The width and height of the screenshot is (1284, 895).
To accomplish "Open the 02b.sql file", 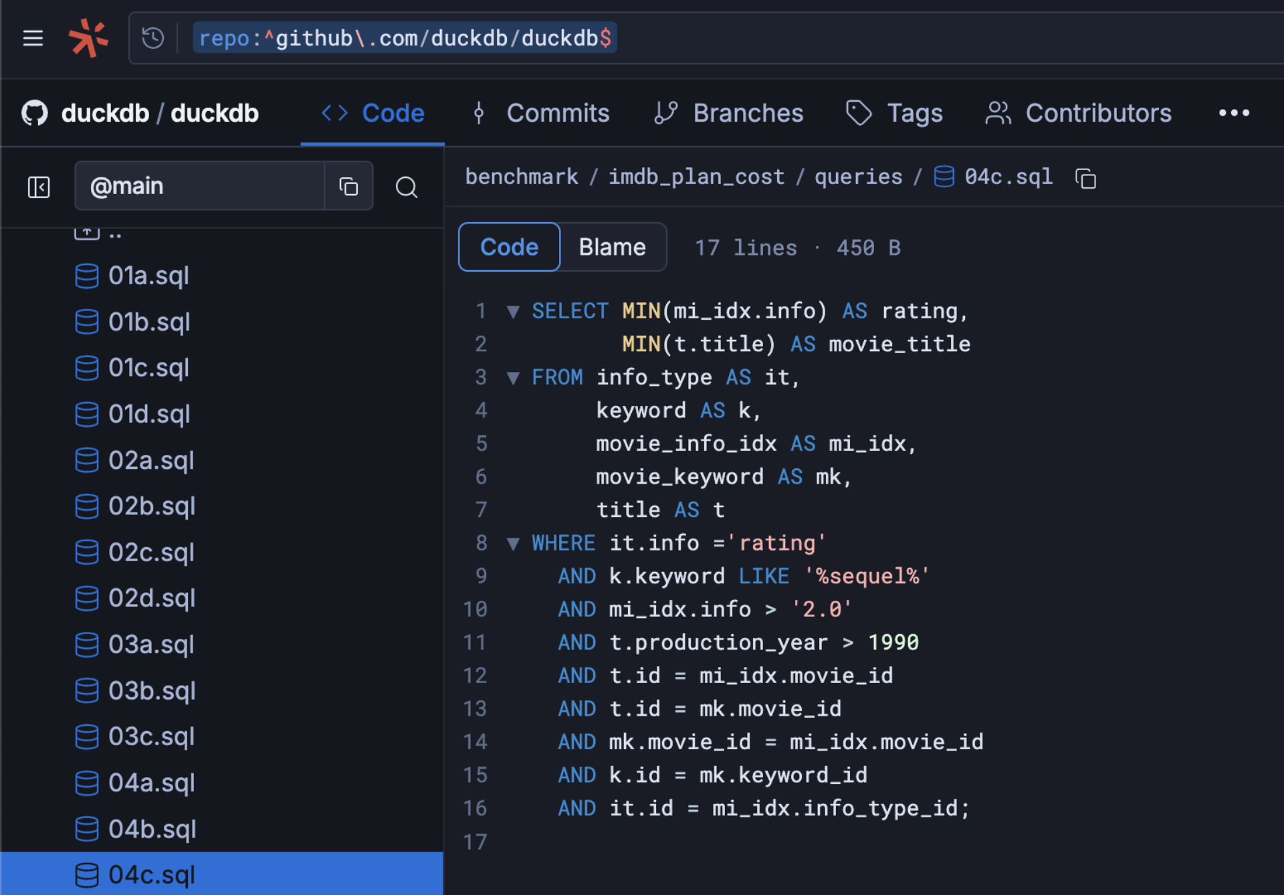I will pyautogui.click(x=151, y=506).
